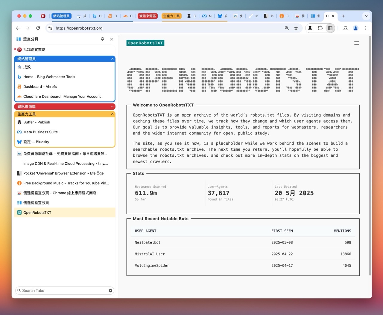The height and width of the screenshot is (315, 383).
Task: Open 設定 — Bluesky in side panel
Action: [65, 142]
